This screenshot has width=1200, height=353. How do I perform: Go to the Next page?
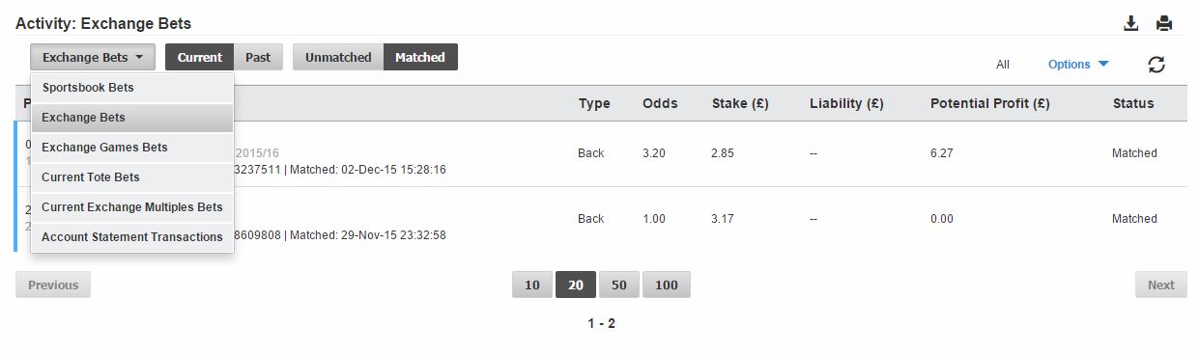click(x=1161, y=285)
